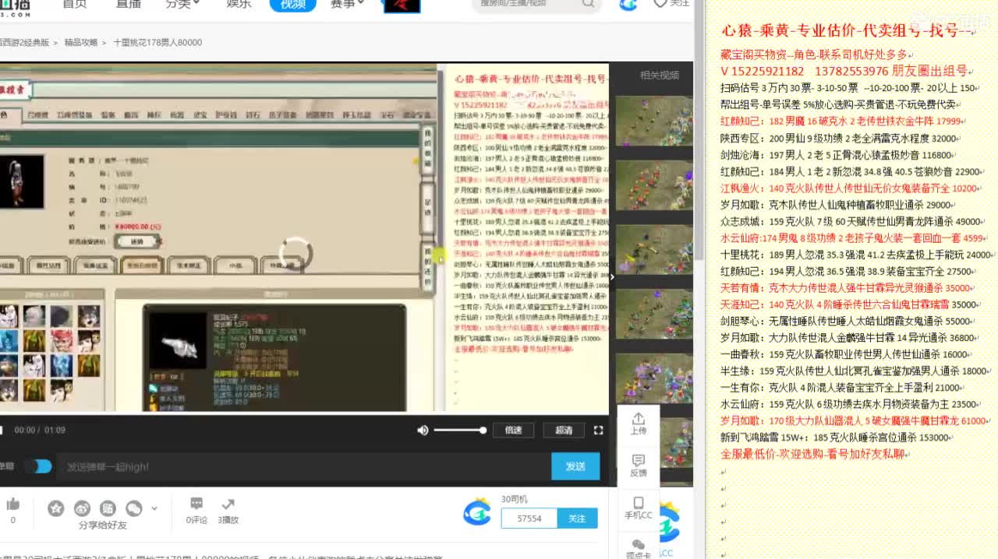Image resolution: width=998 pixels, height=559 pixels.
Task: Open the comments icon (0评论)
Action: click(x=196, y=505)
